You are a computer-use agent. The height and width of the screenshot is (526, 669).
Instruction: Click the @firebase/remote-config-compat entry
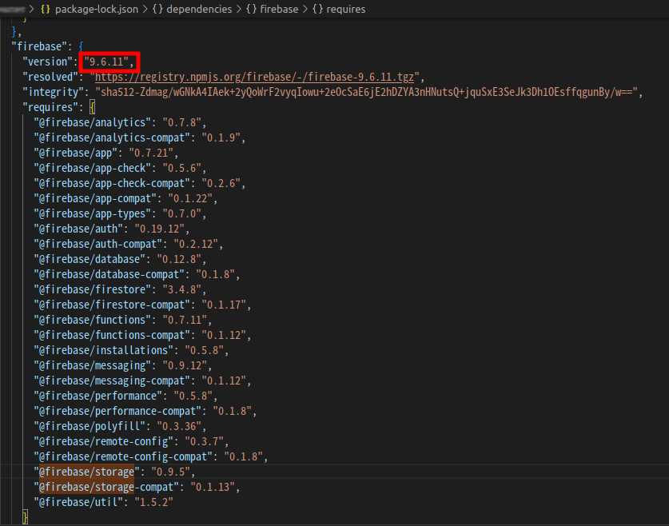(150, 457)
